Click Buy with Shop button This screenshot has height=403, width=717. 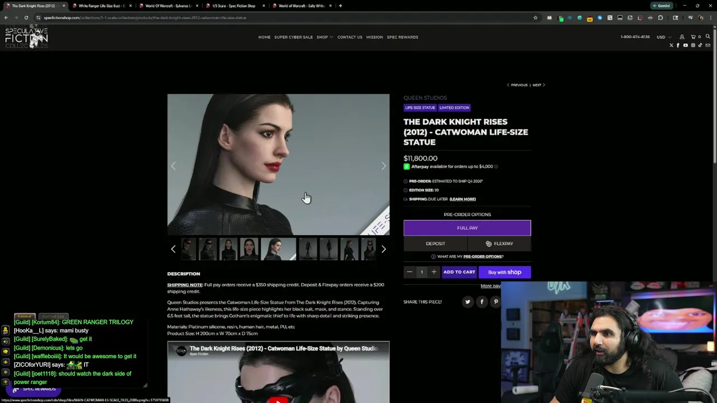tap(505, 272)
